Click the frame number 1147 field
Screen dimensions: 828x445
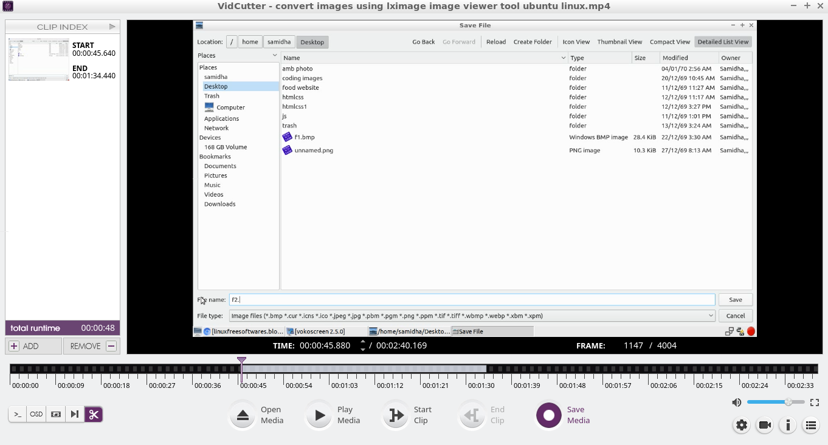tap(633, 345)
